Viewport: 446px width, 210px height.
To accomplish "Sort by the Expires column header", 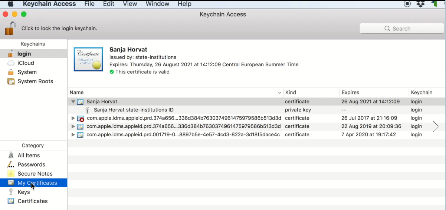I will tap(374, 93).
